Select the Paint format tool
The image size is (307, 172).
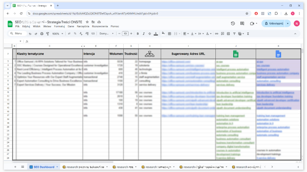pyautogui.click(x=47, y=34)
